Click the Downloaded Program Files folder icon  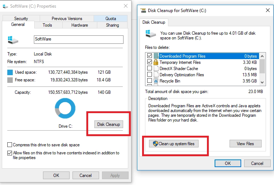tap(156, 56)
